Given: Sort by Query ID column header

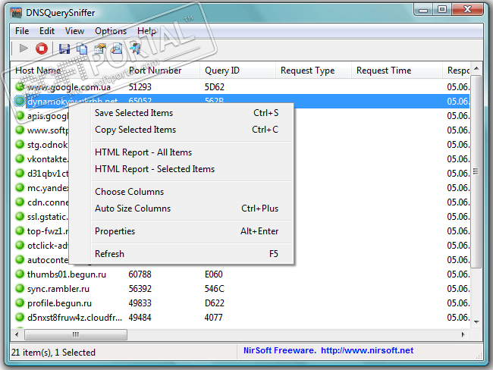Looking at the screenshot, I should coord(237,71).
